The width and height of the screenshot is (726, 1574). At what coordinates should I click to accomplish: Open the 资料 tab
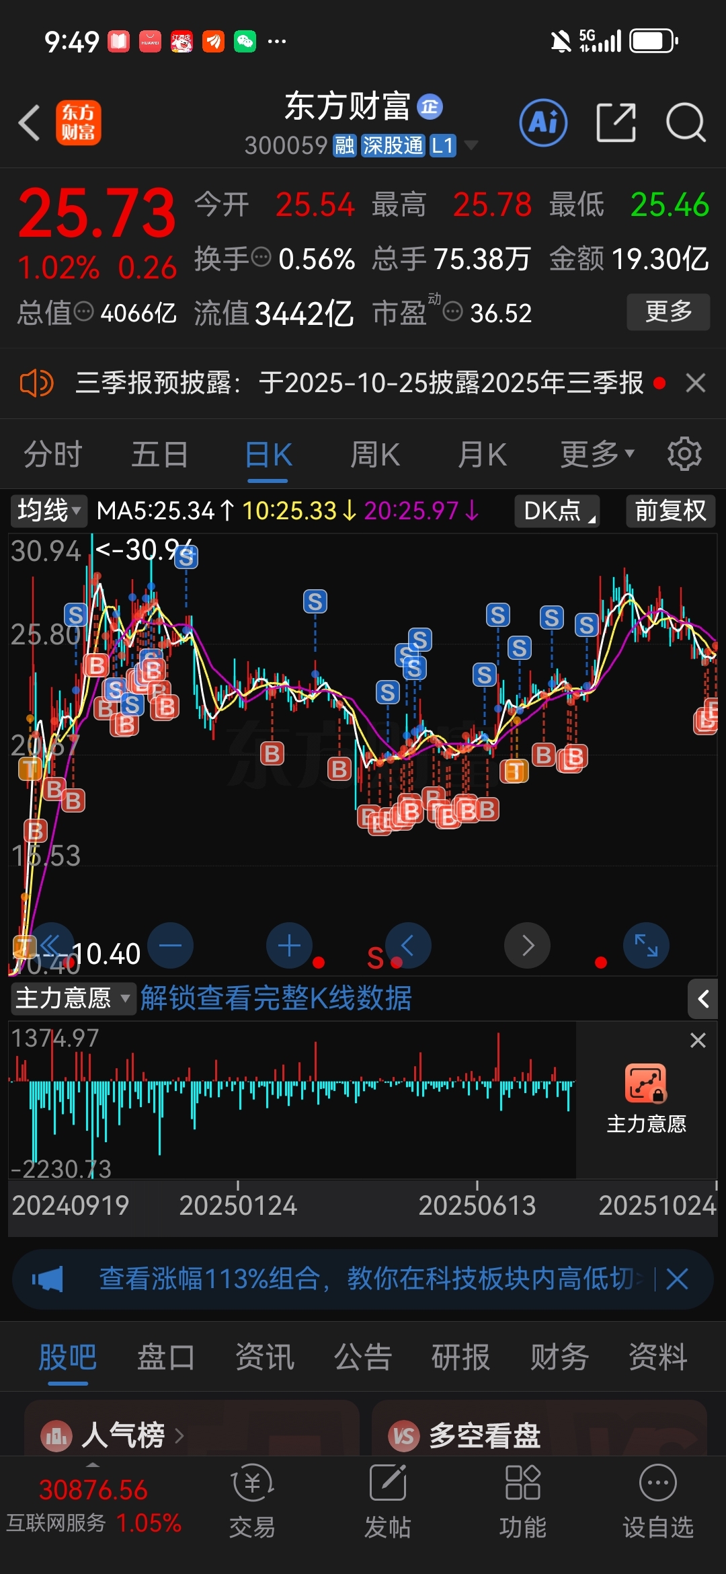pyautogui.click(x=658, y=1357)
